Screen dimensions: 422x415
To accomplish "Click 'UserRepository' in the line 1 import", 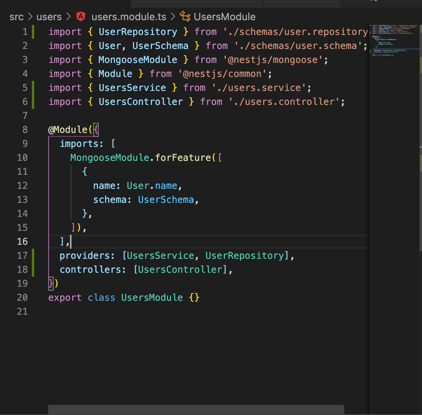I will click(x=138, y=32).
